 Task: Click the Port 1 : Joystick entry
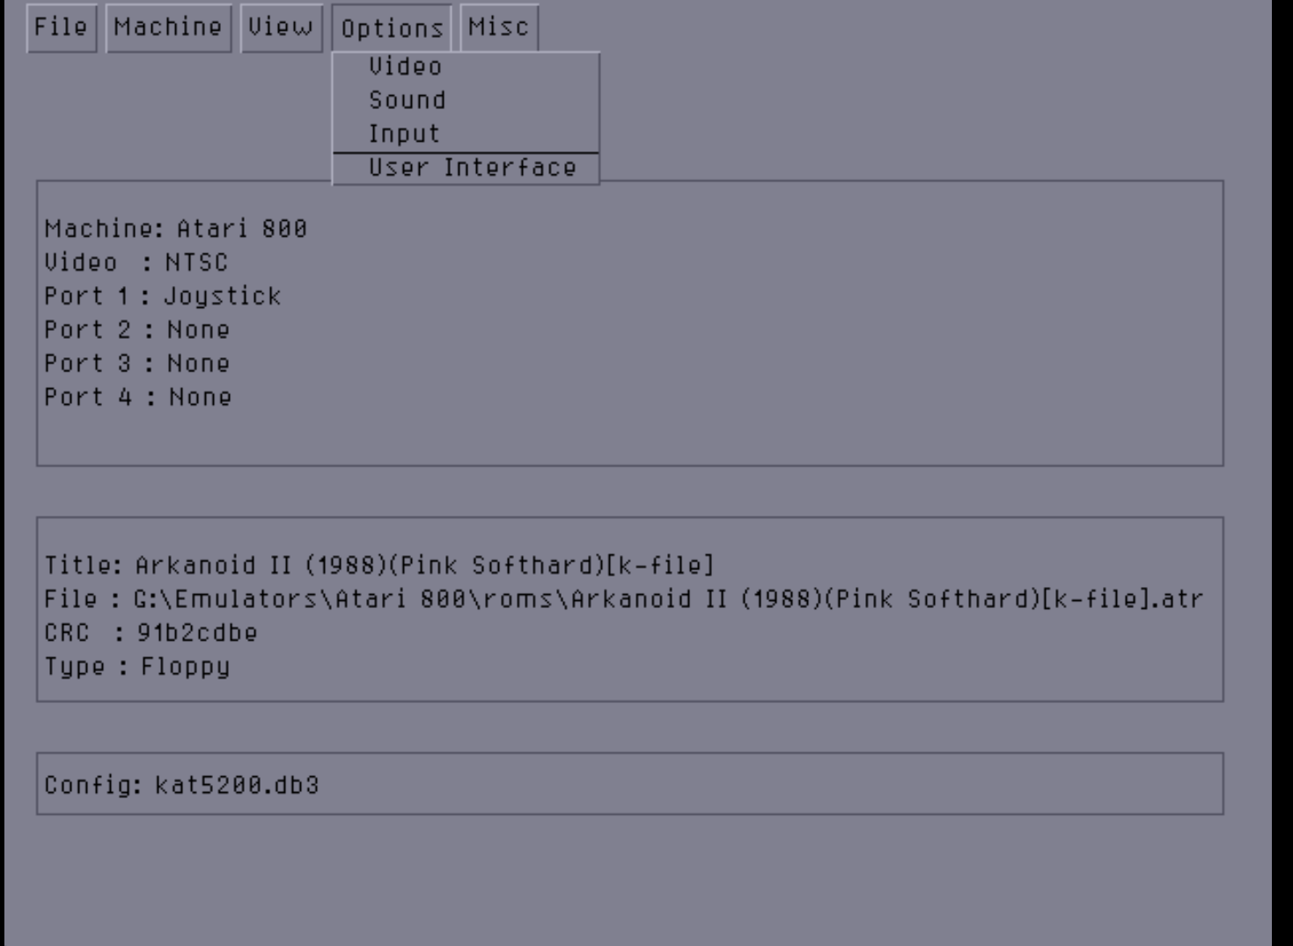pos(163,297)
